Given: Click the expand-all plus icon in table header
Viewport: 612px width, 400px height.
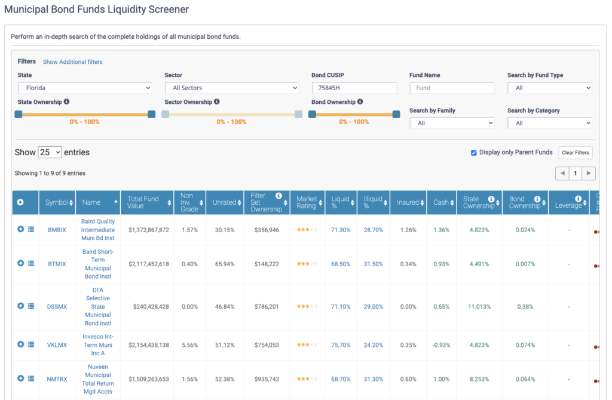Looking at the screenshot, I should coord(20,202).
